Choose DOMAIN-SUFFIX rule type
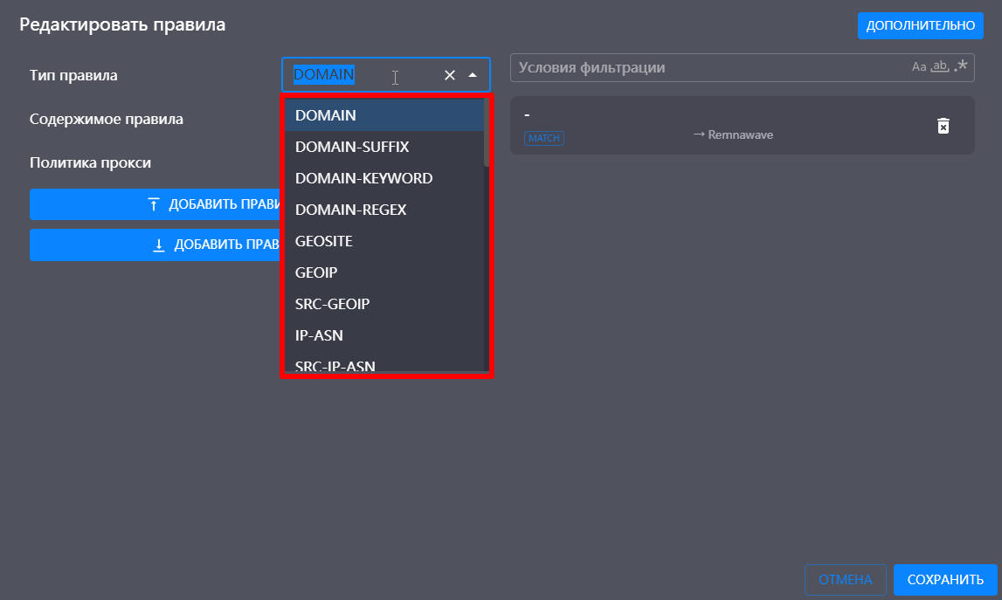 tap(384, 147)
